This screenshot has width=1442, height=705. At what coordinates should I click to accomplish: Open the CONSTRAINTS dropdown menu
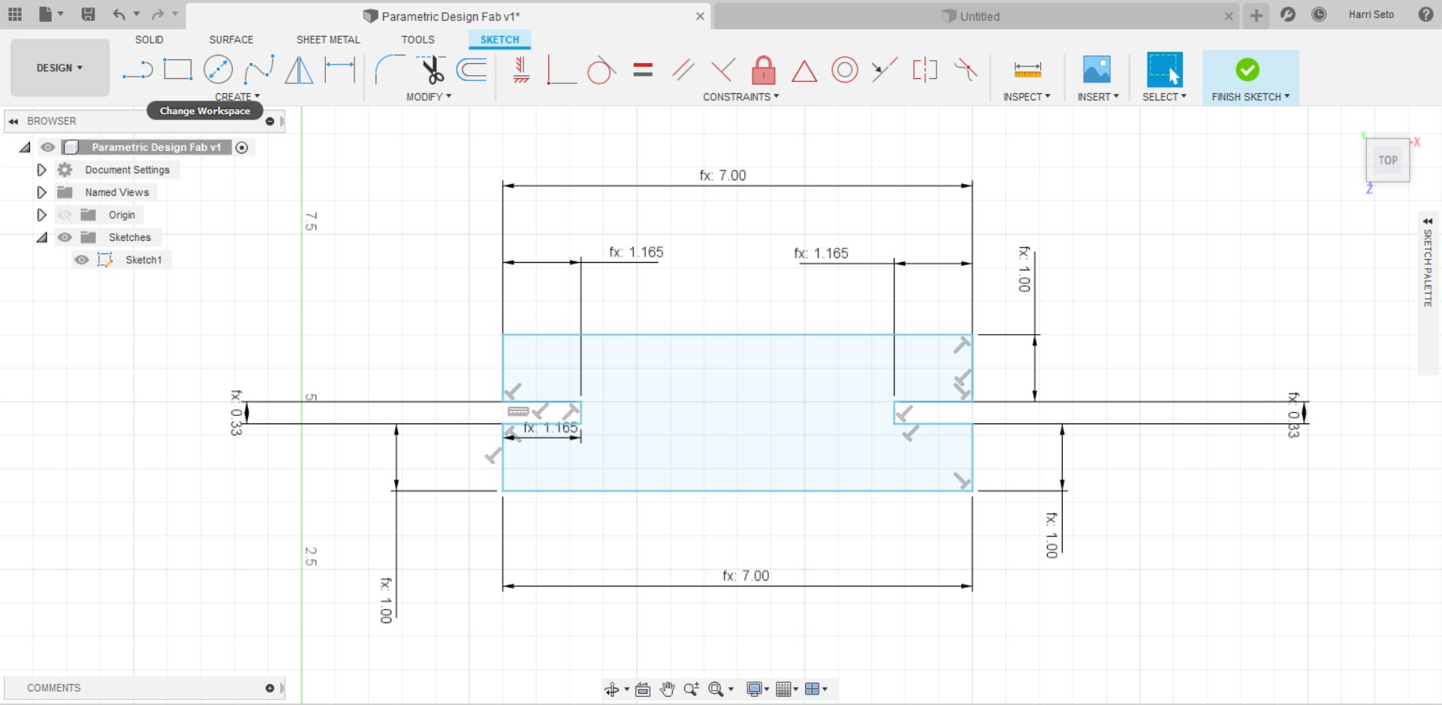tap(741, 97)
